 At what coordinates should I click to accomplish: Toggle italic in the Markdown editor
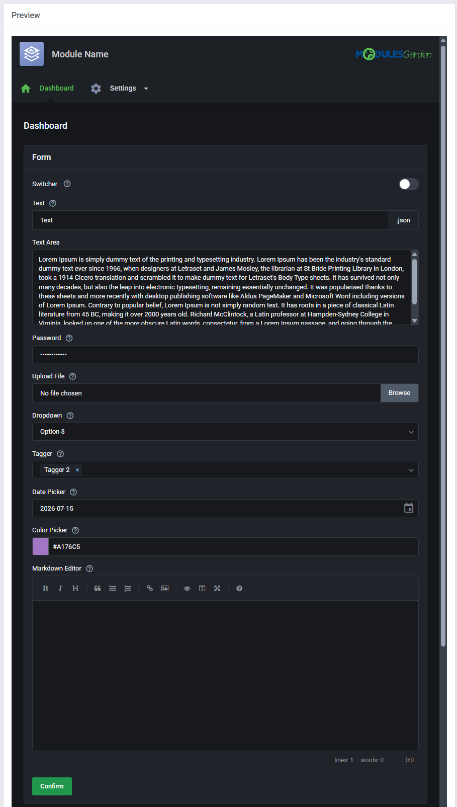click(60, 588)
